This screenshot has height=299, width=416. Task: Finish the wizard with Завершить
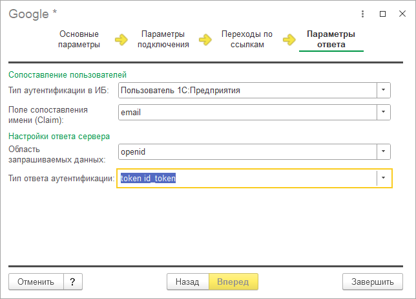point(373,282)
